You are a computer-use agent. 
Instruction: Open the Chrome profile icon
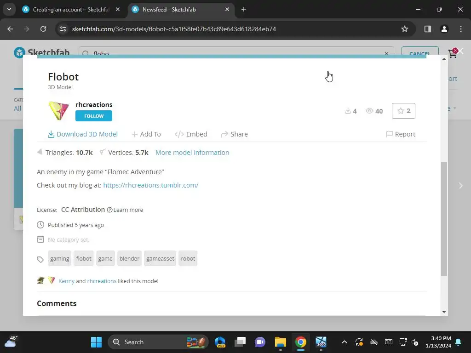[444, 29]
